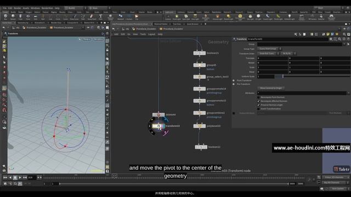Viewport: 351px width, 197px height.
Task: Click the Translate X input field
Action: point(273,59)
